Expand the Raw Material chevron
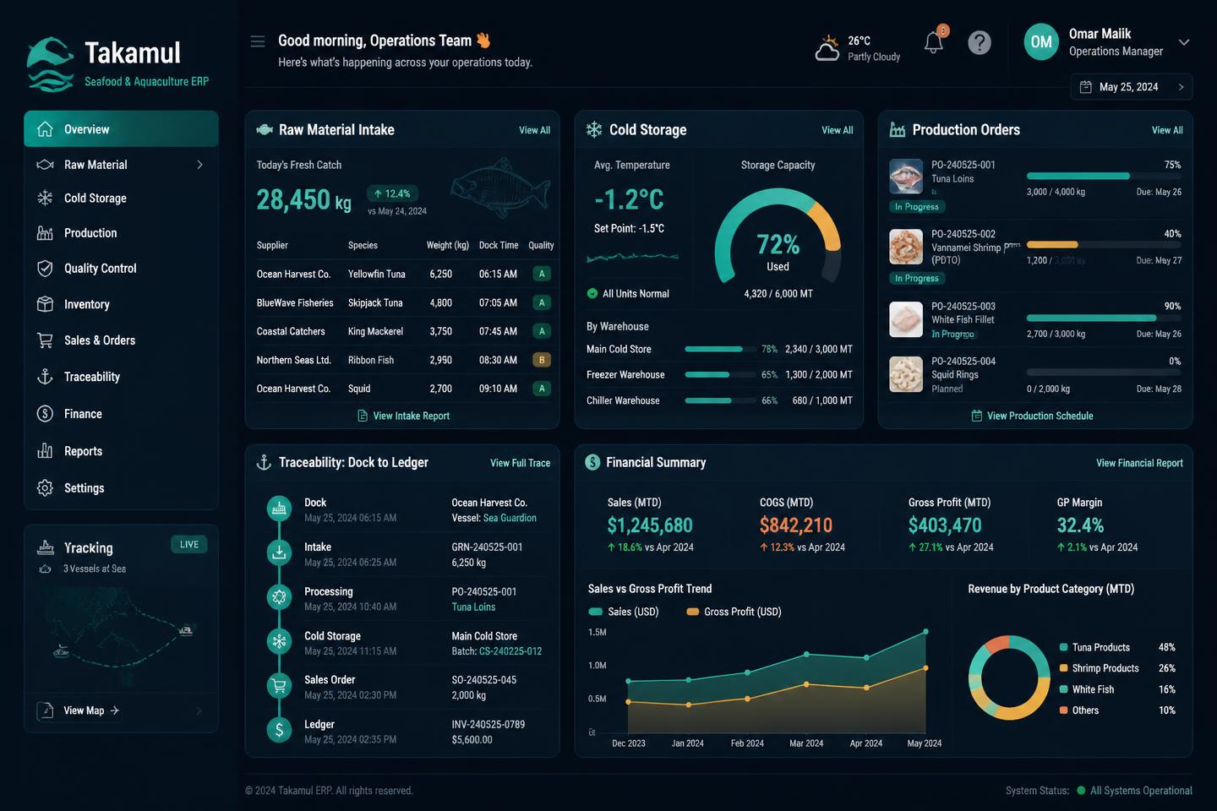 click(199, 165)
